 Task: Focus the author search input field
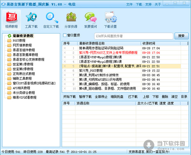(134, 36)
